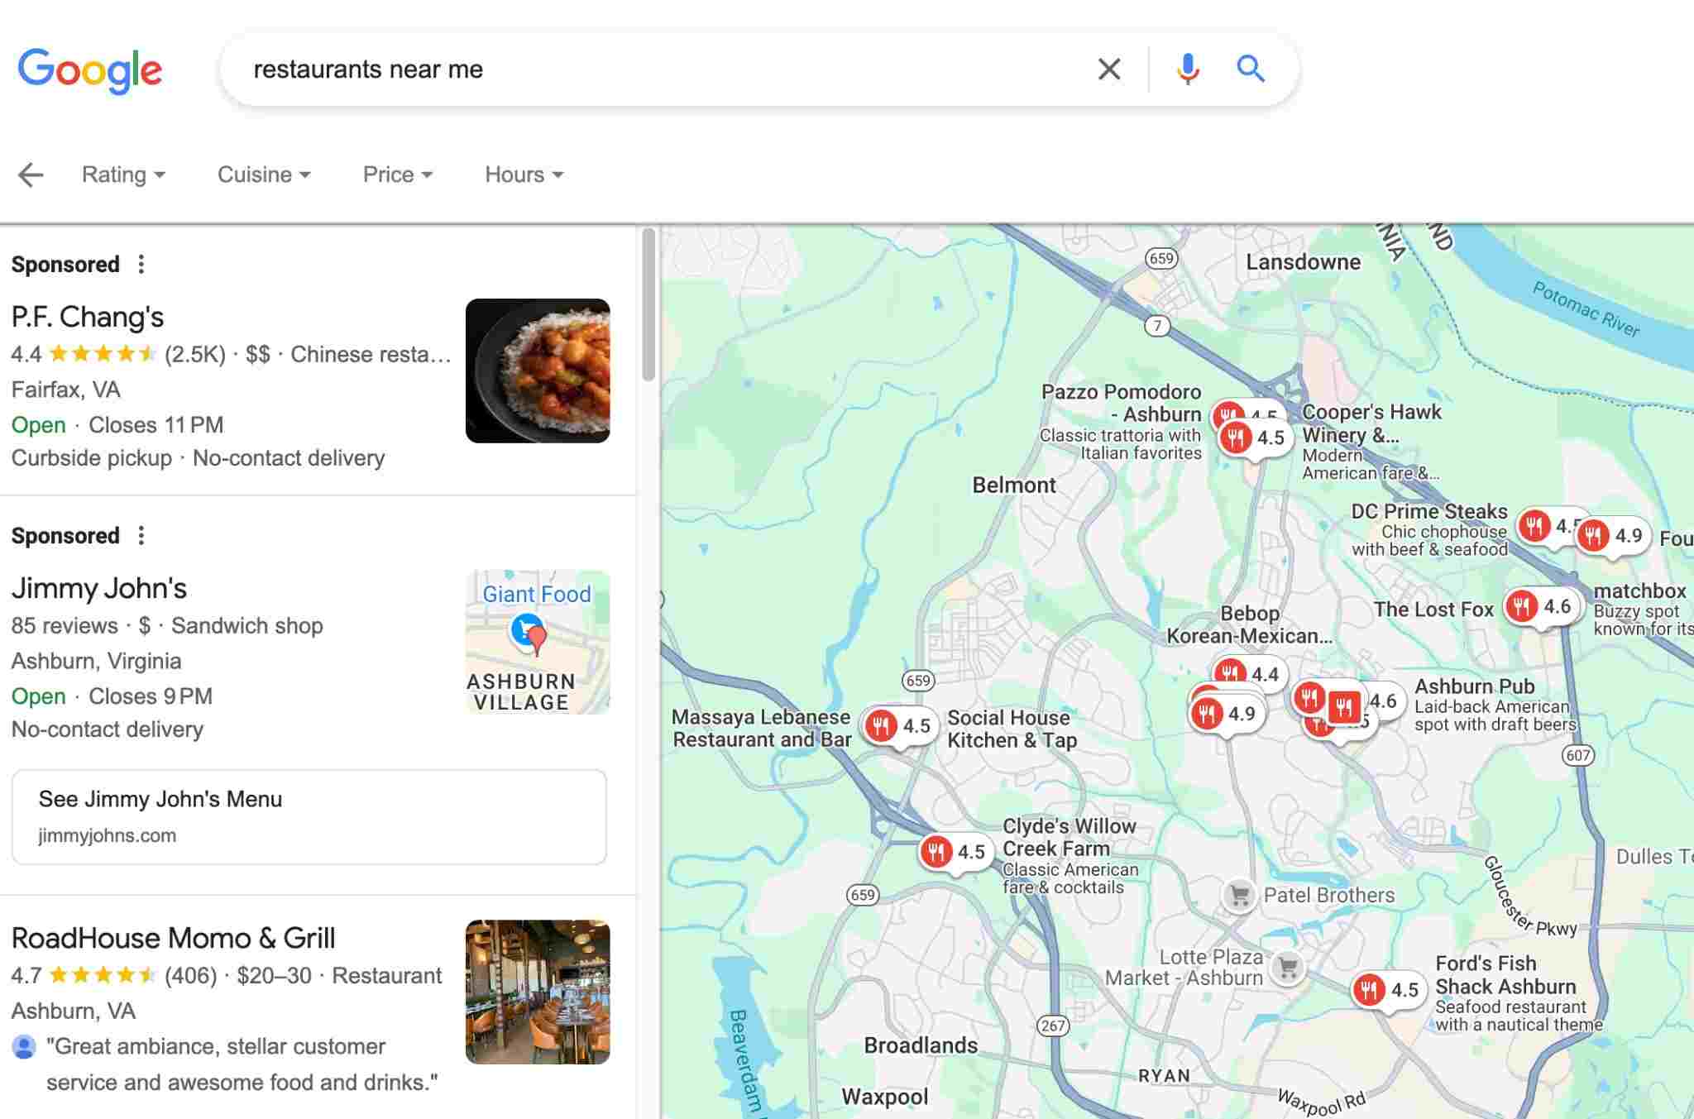Viewport: 1694px width, 1119px height.
Task: Click Lotte Plaza Market cart icon
Action: [x=1288, y=968]
